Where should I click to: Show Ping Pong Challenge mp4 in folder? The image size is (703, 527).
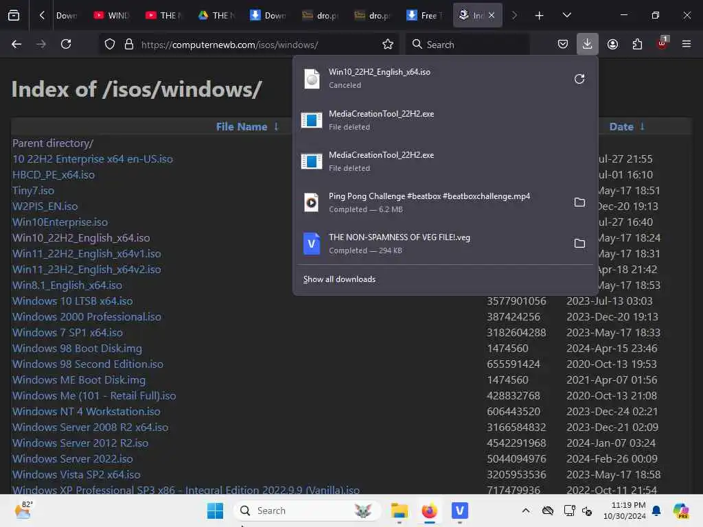579,202
